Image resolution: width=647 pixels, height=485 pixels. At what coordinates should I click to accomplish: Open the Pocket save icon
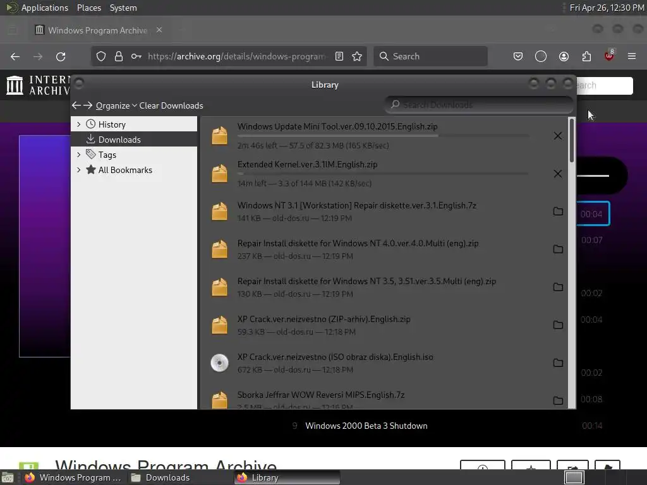pos(518,56)
